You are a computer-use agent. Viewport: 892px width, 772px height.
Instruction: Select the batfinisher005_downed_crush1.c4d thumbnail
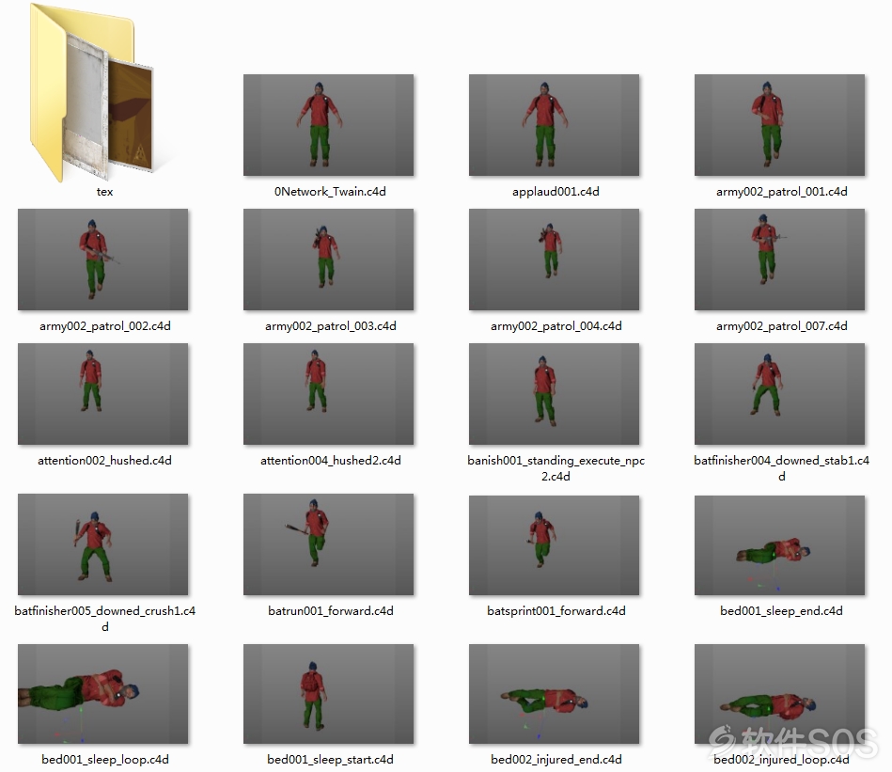pyautogui.click(x=103, y=544)
